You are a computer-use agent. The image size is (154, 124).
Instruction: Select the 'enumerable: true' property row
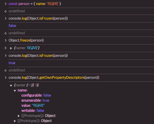(35, 100)
